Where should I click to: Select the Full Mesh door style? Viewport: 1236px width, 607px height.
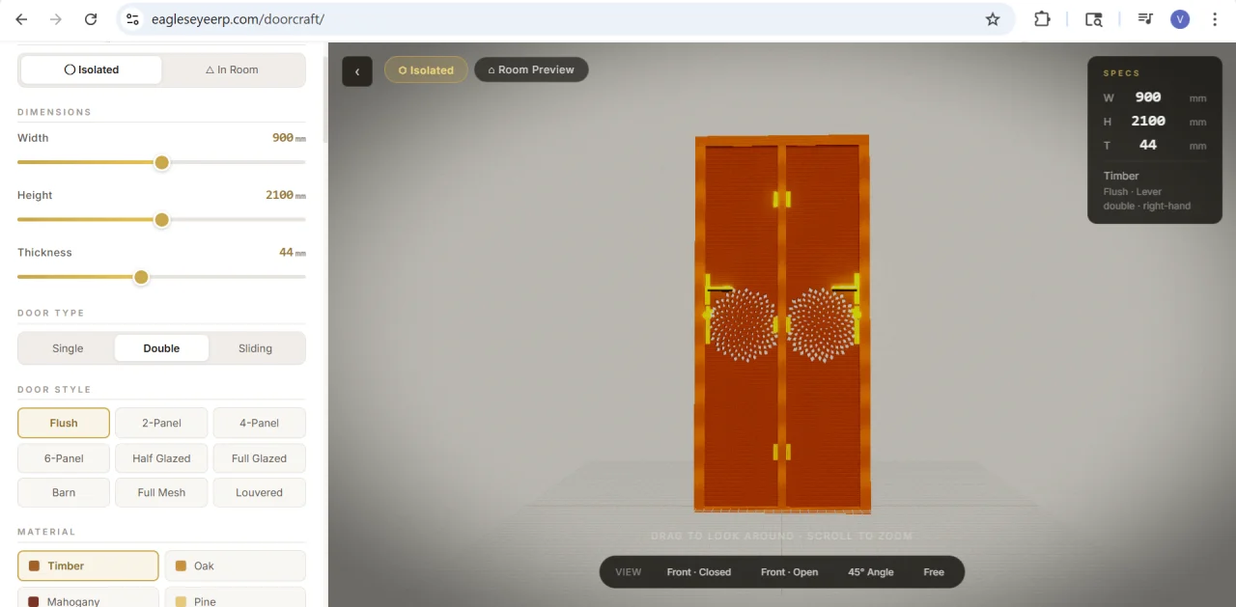click(x=161, y=492)
